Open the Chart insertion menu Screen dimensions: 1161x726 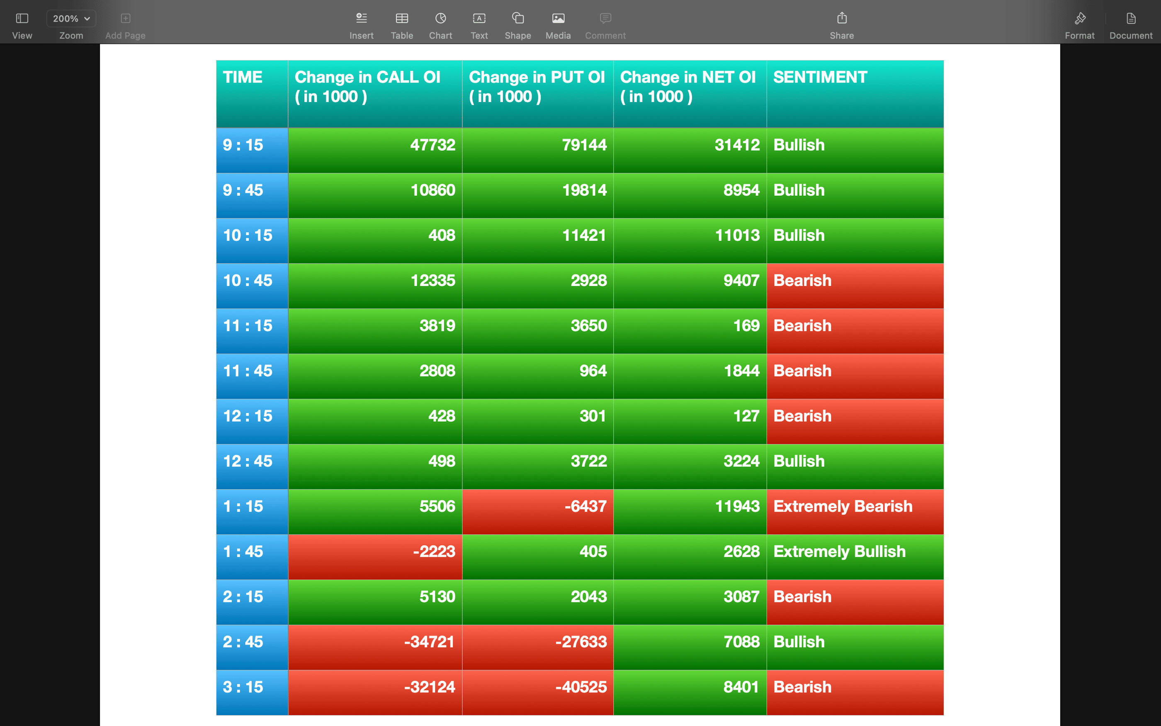point(440,22)
